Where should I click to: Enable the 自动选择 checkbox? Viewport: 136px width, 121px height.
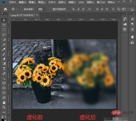(x=21, y=9)
